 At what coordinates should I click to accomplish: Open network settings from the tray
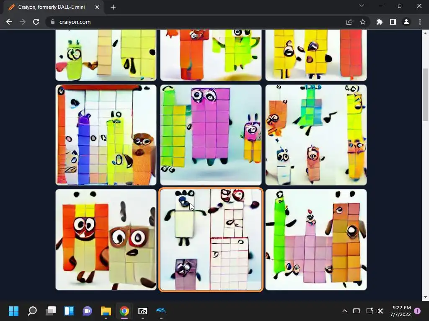tap(370, 311)
